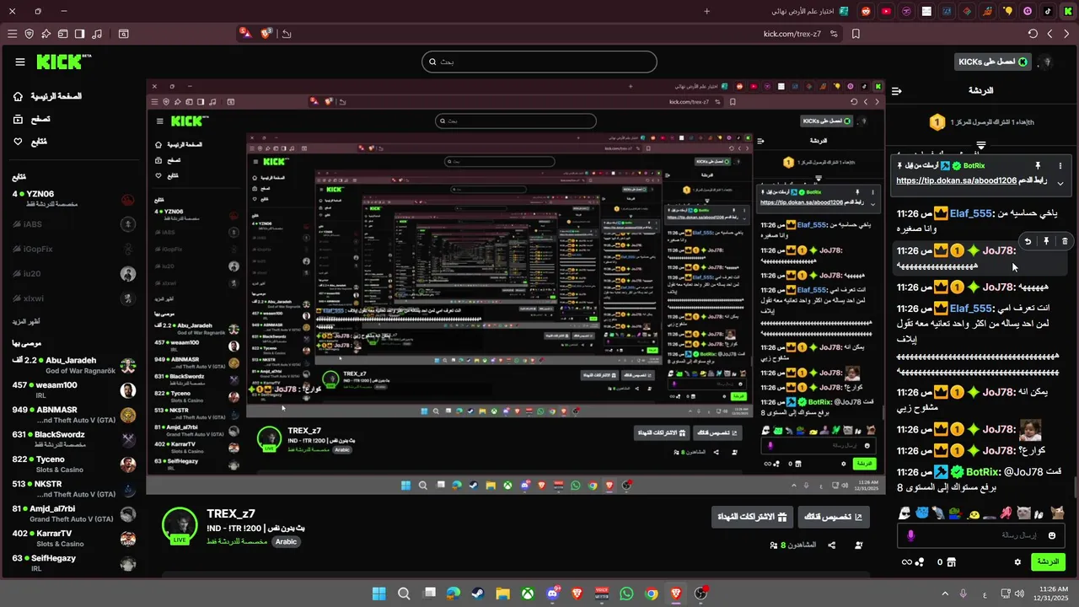Screen dimensions: 1079x607
Task: Click the TREX_z7 channel avatar
Action: [x=180, y=526]
